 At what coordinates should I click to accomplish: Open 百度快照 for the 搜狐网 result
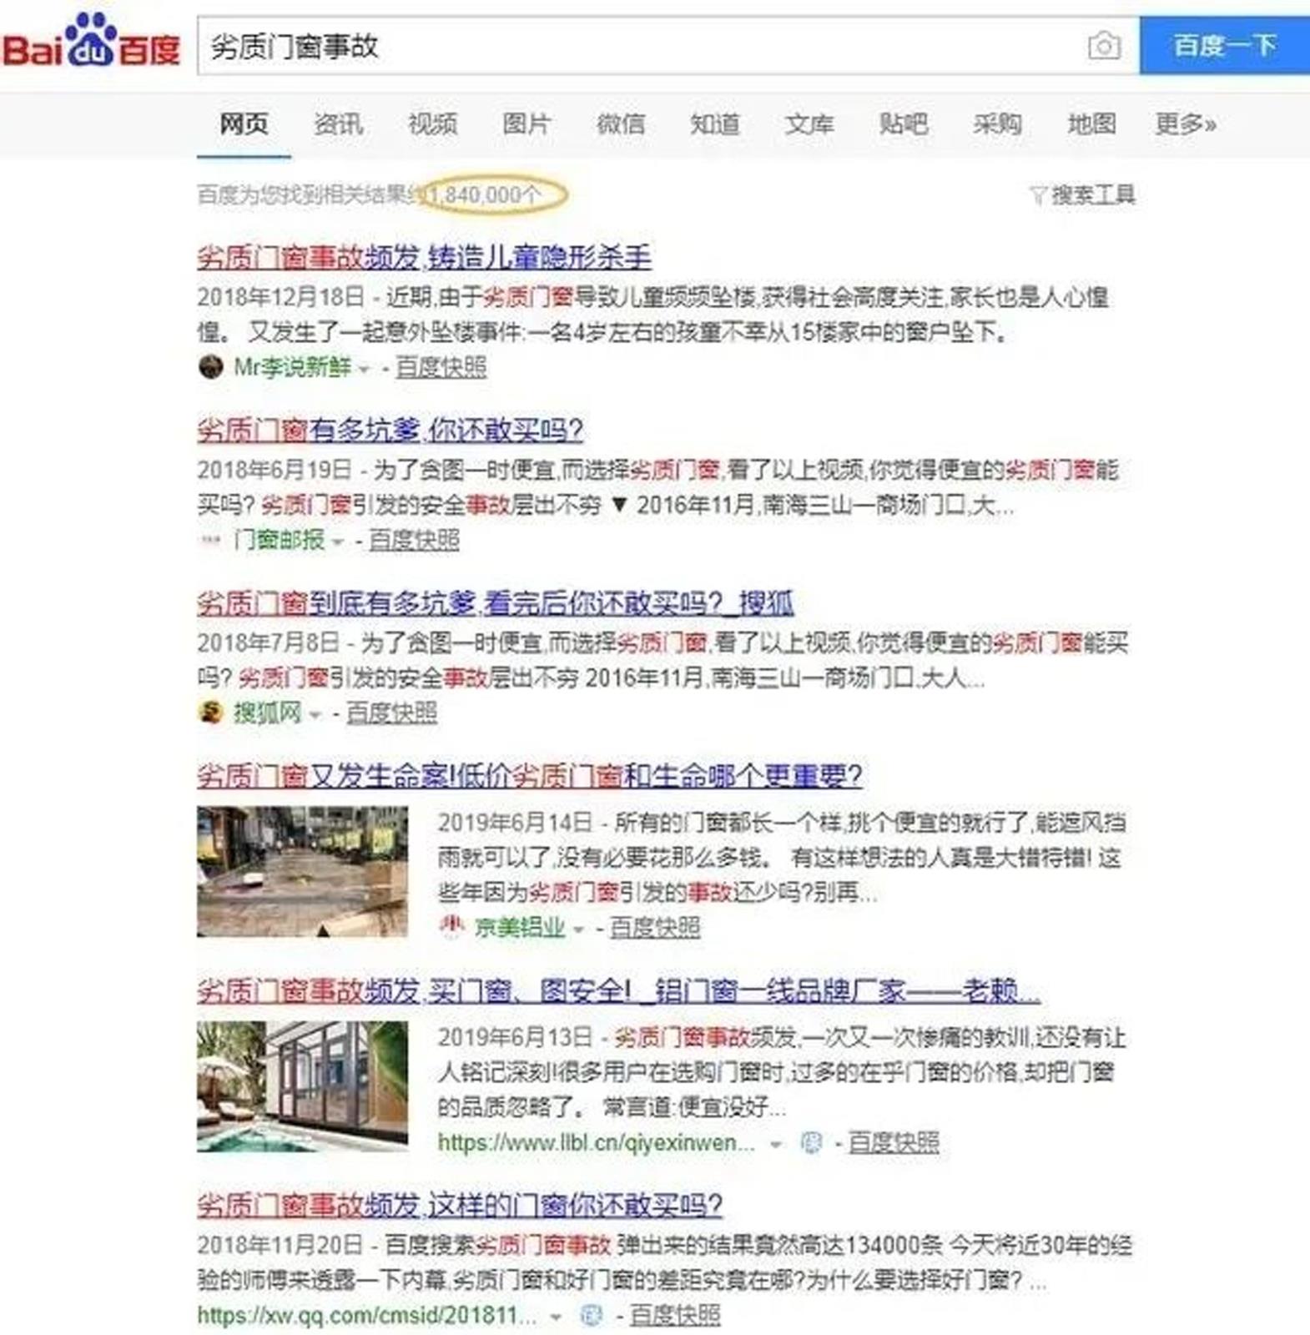click(x=391, y=713)
